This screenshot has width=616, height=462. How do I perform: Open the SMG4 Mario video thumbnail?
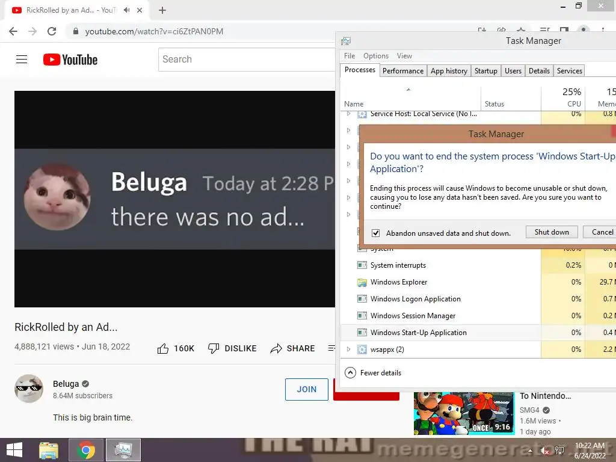464,413
